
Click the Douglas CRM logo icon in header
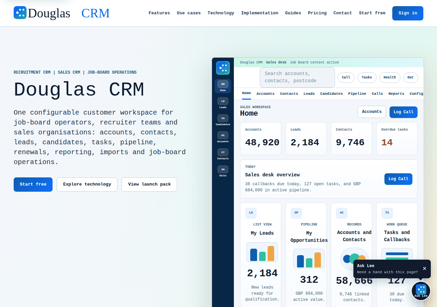(x=20, y=13)
